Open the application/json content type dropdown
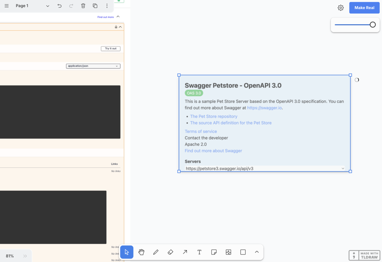Image resolution: width=382 pixels, height=262 pixels. (x=93, y=66)
